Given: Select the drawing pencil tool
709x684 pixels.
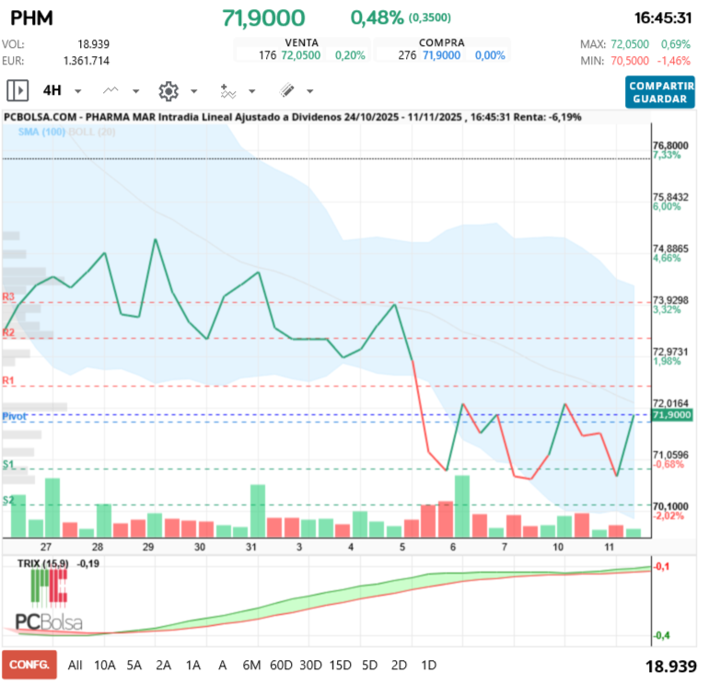Looking at the screenshot, I should 286,90.
